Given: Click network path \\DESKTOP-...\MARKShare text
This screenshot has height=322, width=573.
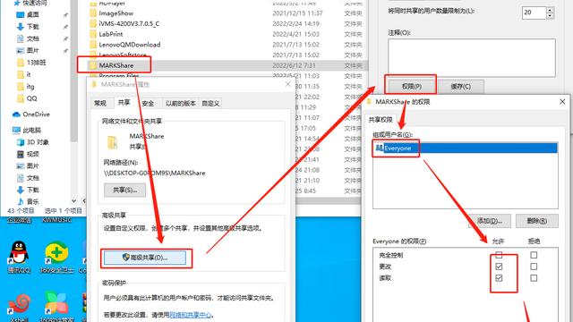Looking at the screenshot, I should click(x=154, y=173).
